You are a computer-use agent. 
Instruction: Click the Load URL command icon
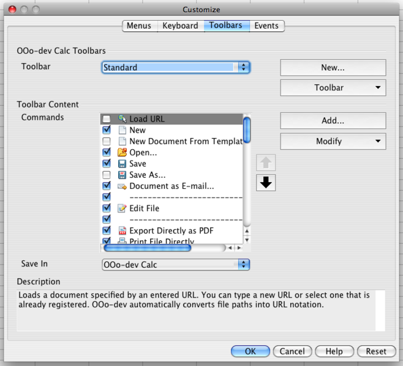tap(122, 119)
